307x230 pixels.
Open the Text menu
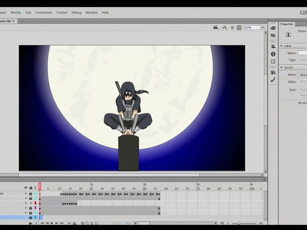pos(28,13)
